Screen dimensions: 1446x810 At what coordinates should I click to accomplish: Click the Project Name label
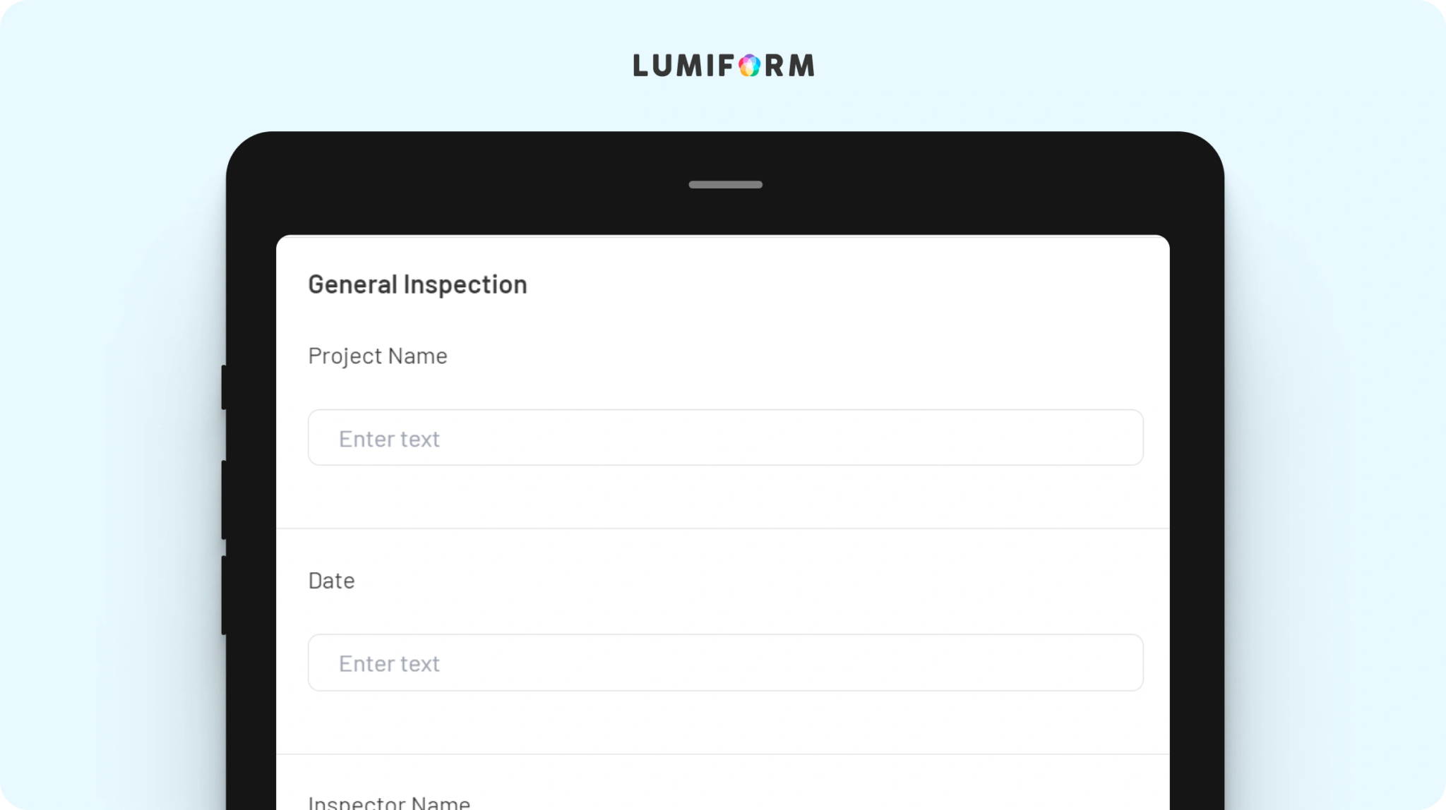pos(378,356)
